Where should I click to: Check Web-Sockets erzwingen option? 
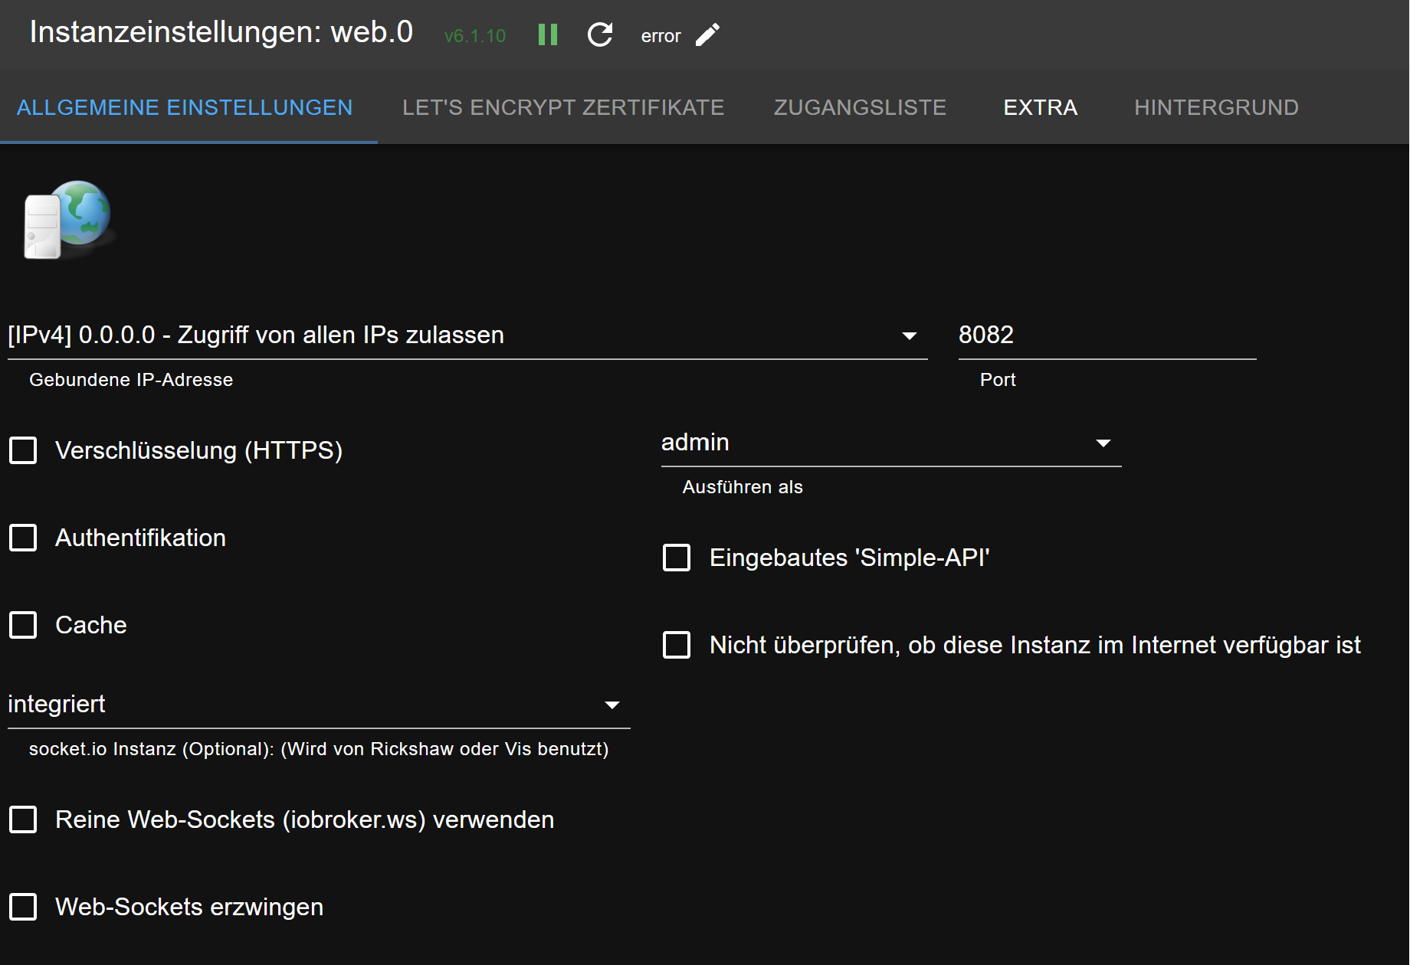coord(23,907)
